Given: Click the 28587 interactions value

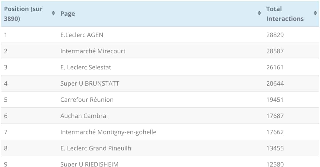Looking at the screenshot, I should click(275, 51).
